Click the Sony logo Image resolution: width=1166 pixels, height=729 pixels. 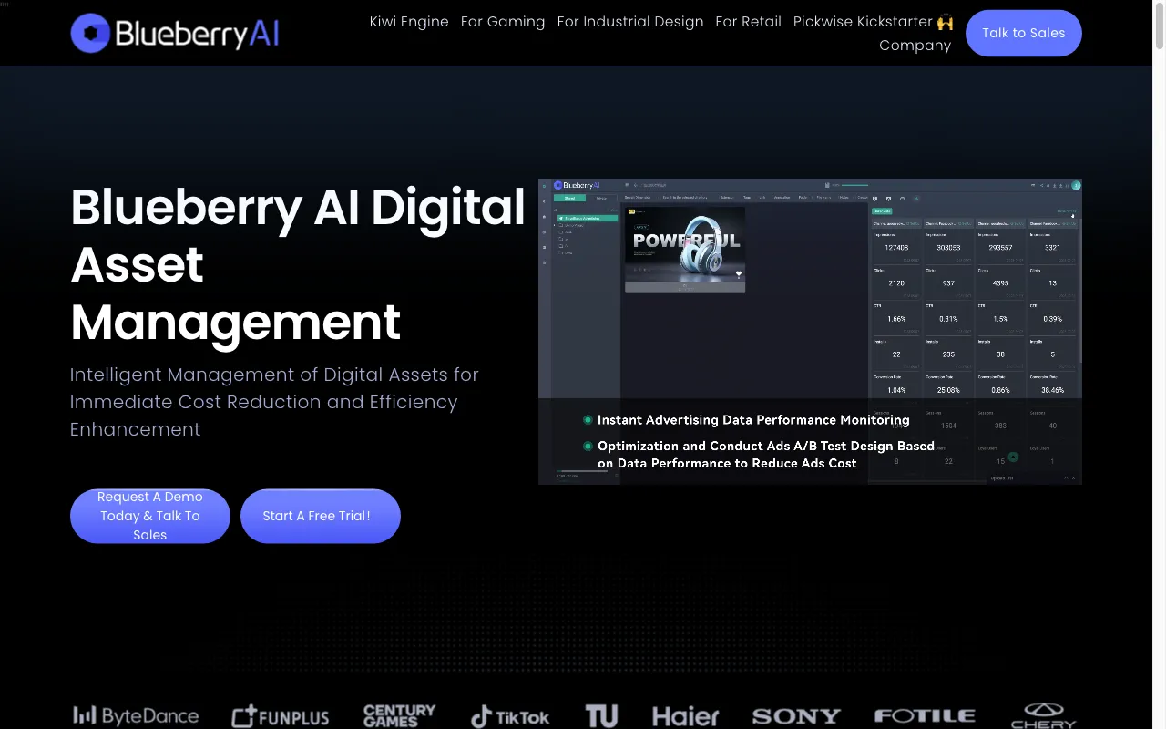tap(796, 717)
